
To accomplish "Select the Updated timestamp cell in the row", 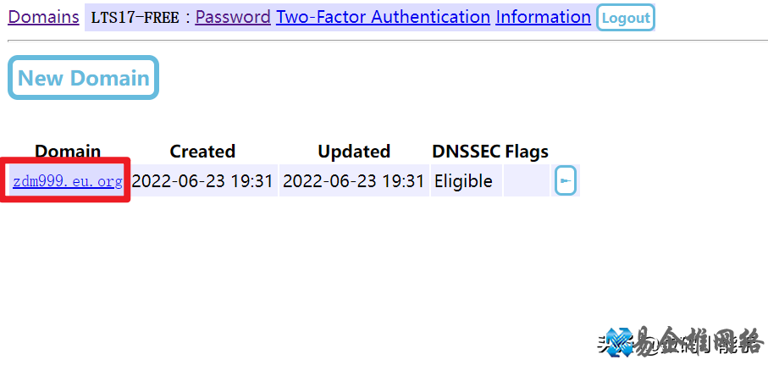I will [354, 181].
